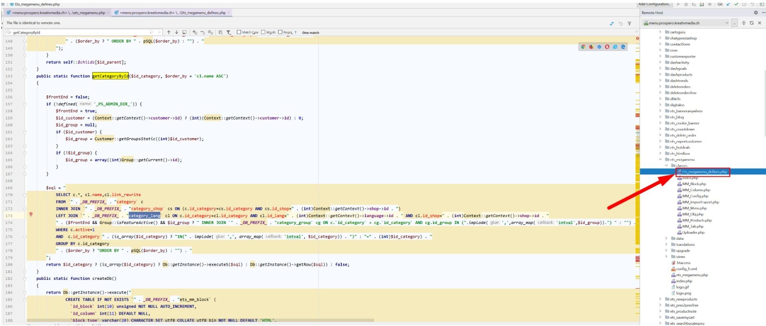The image size is (766, 326).
Task: Expand the translations folder
Action: 666,245
